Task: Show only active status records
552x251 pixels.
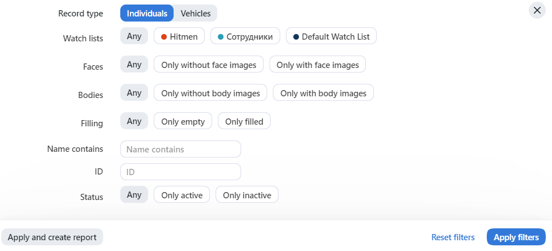Action: point(182,194)
